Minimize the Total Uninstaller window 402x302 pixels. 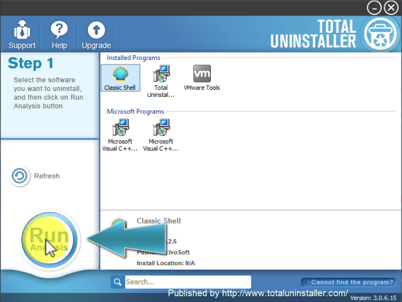click(x=374, y=8)
